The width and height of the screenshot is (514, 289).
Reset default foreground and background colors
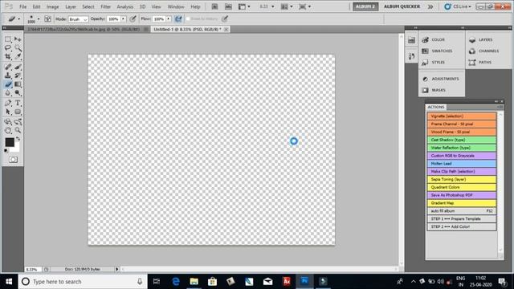[6, 151]
